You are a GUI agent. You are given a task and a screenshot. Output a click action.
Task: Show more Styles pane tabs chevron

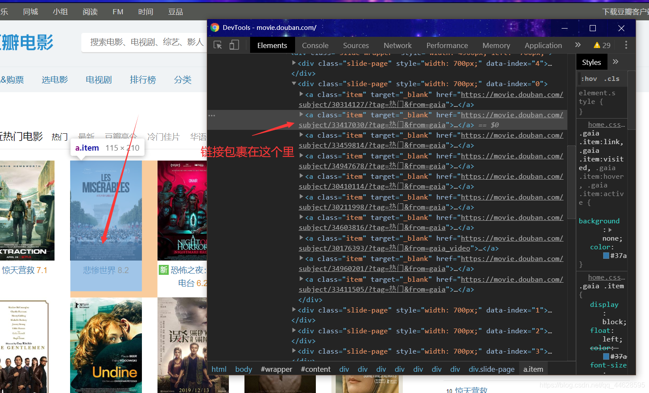coord(616,62)
